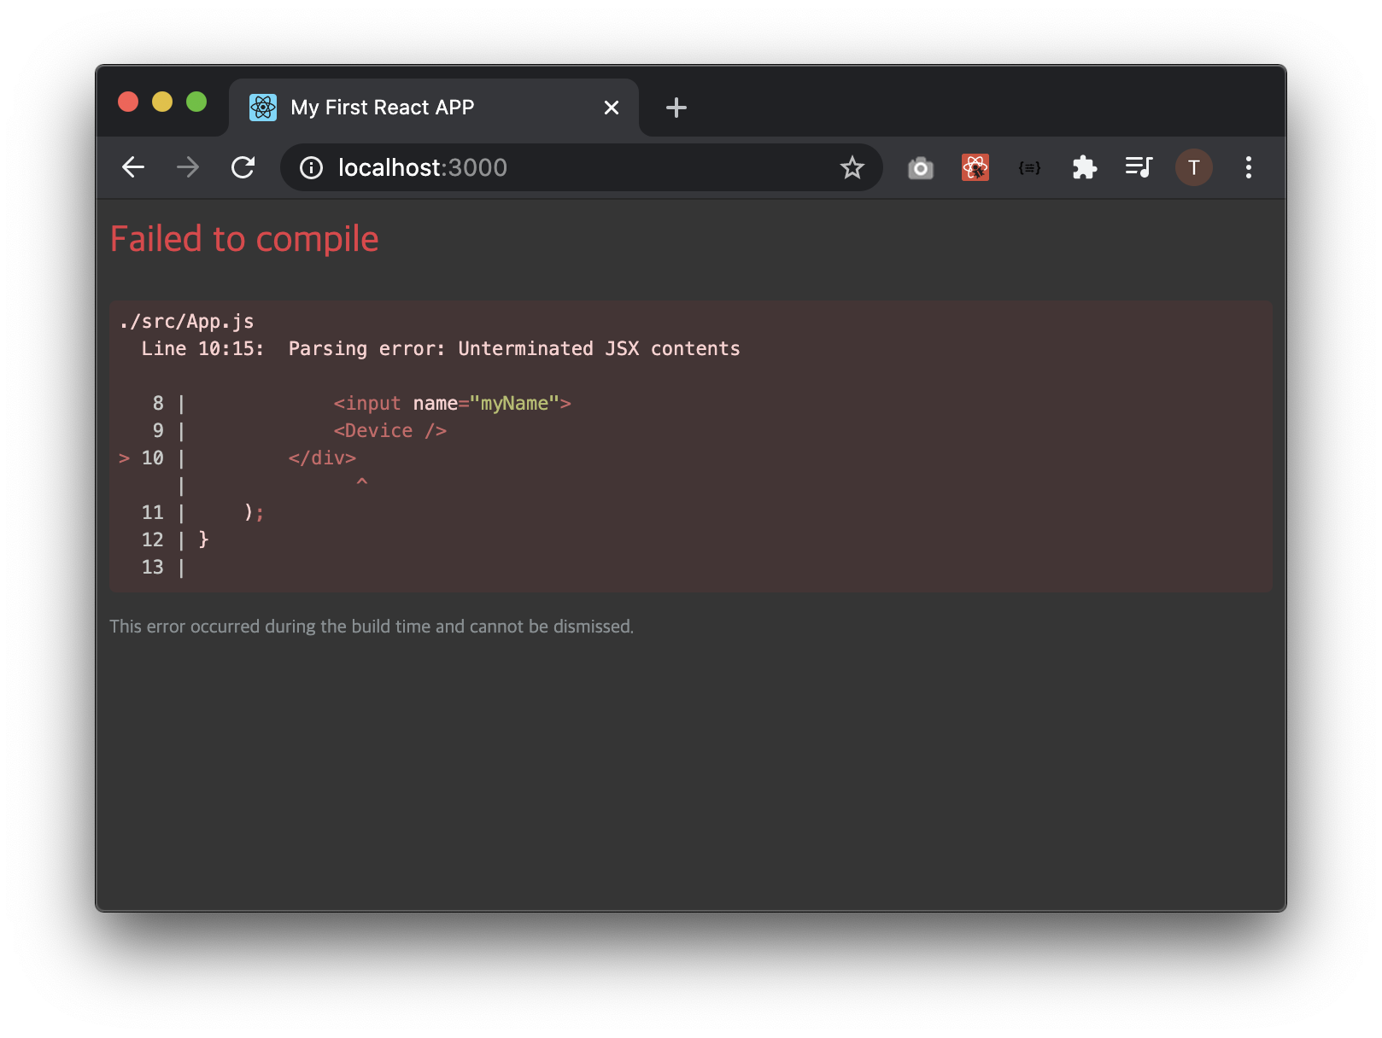
Task: Reload the localhost page
Action: [243, 167]
